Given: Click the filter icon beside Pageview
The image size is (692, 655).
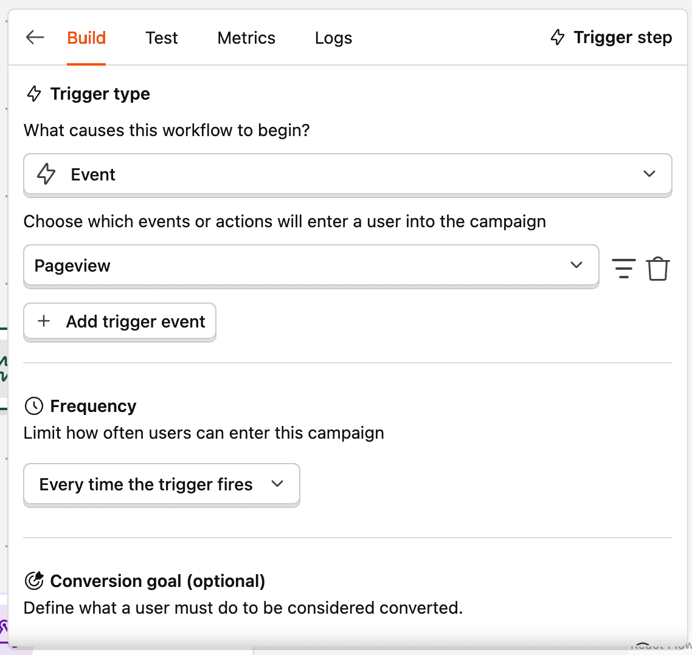Looking at the screenshot, I should [623, 268].
